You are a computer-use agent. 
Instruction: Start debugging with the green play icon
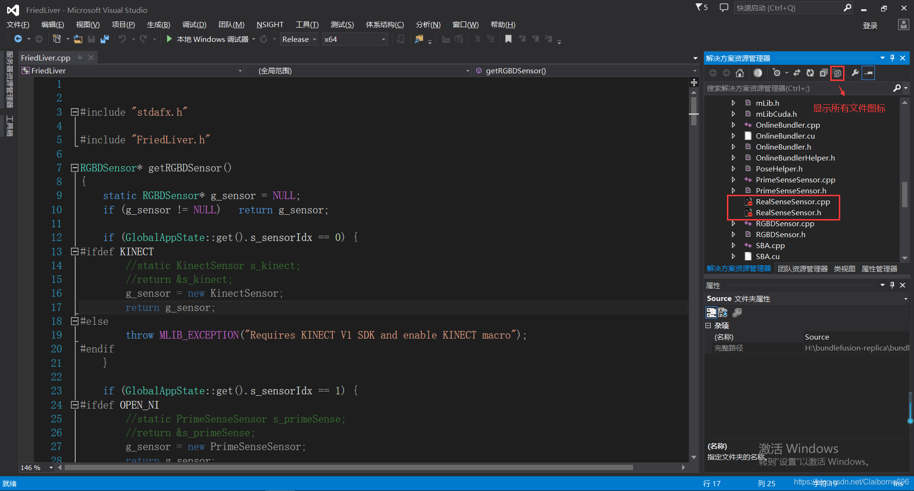tap(169, 39)
